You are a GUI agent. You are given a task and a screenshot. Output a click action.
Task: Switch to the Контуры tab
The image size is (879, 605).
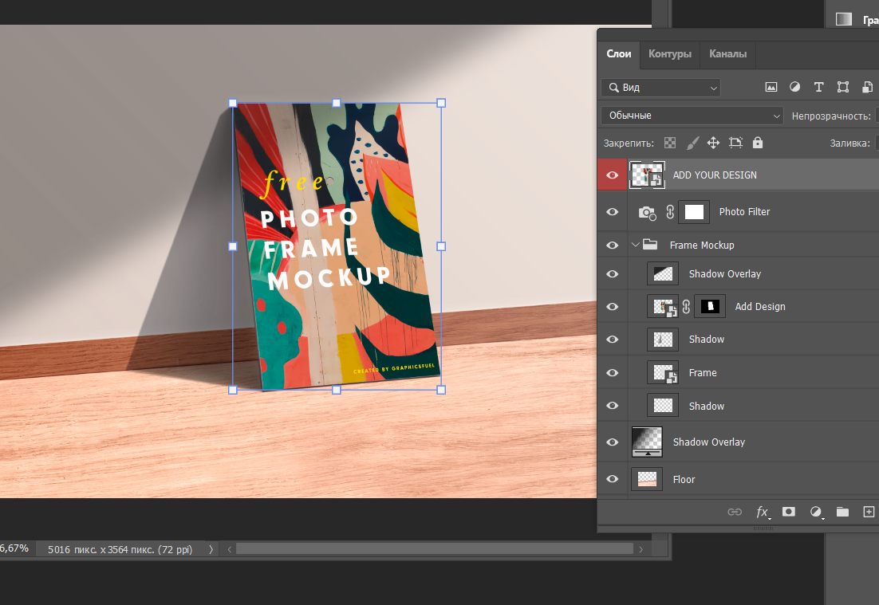pyautogui.click(x=669, y=54)
